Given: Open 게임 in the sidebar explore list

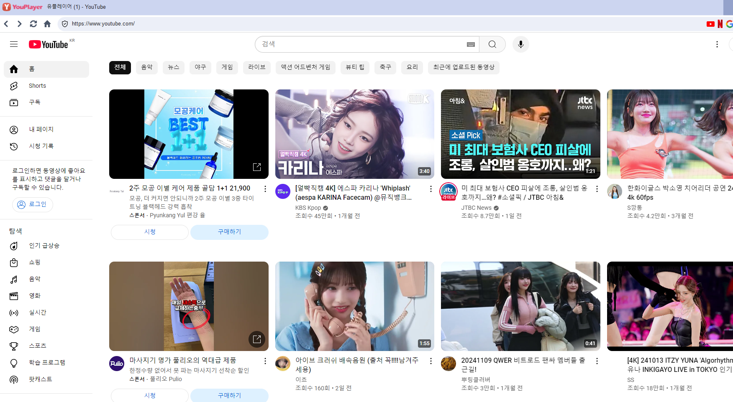Looking at the screenshot, I should click(x=46, y=329).
